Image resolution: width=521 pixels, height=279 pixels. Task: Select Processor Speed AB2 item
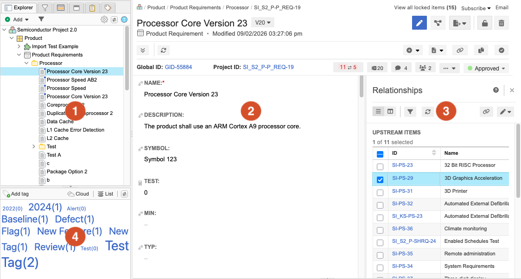(x=72, y=80)
